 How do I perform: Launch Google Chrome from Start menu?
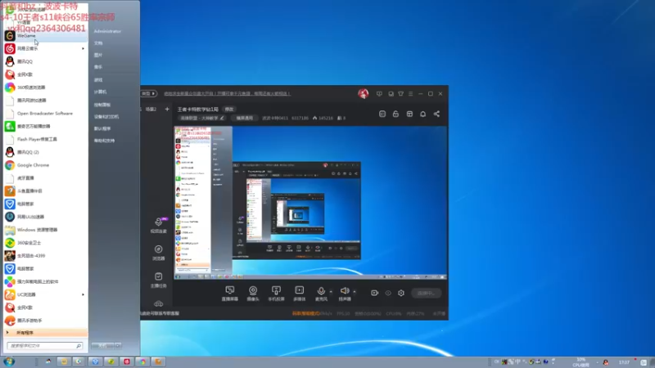coord(45,165)
